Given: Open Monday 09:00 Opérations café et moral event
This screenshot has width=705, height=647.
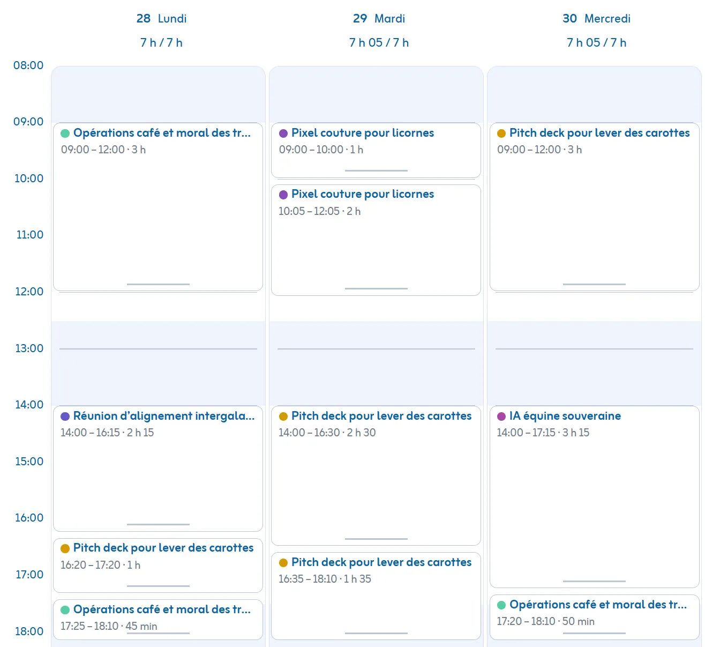Looking at the screenshot, I should click(158, 207).
